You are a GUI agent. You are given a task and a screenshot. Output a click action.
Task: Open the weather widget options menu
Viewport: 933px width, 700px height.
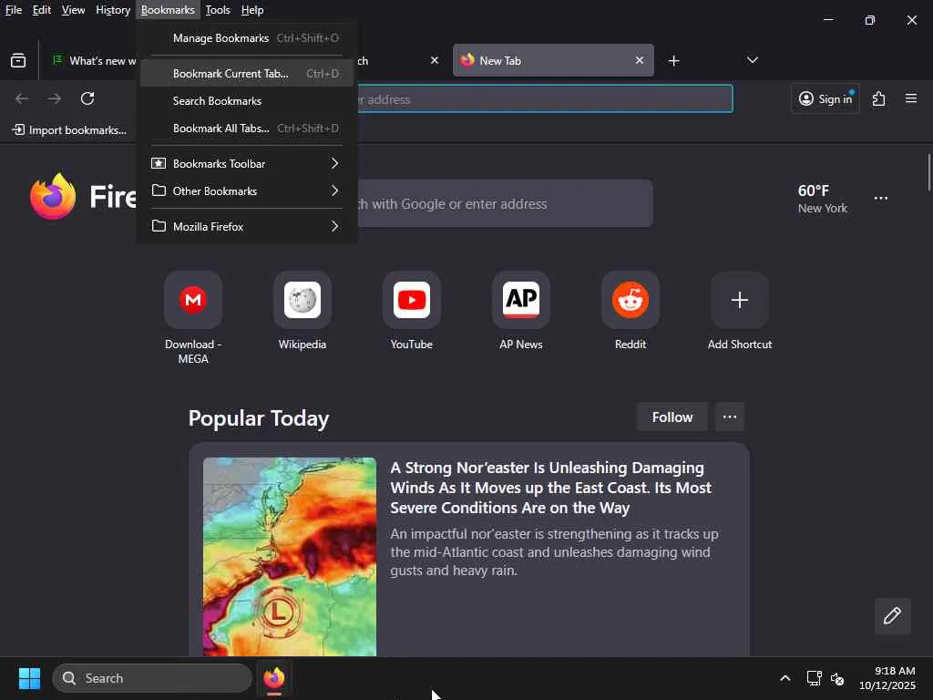tap(881, 198)
